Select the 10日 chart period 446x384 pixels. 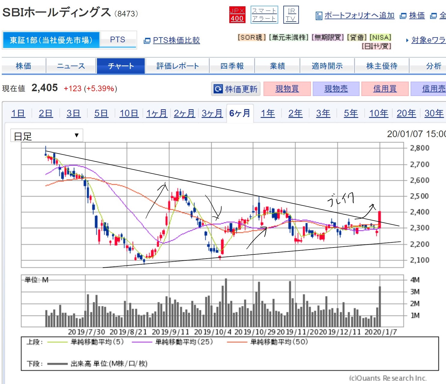tap(129, 113)
